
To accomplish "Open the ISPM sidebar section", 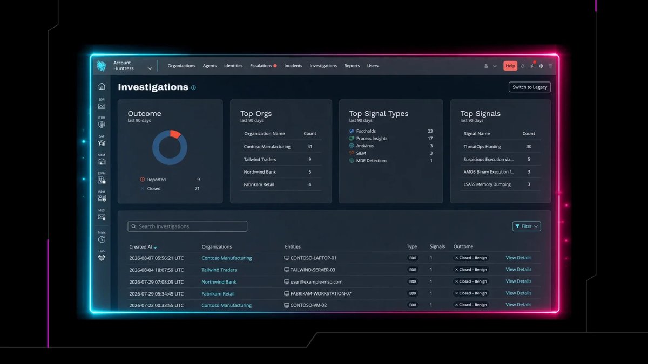I will click(x=102, y=196).
